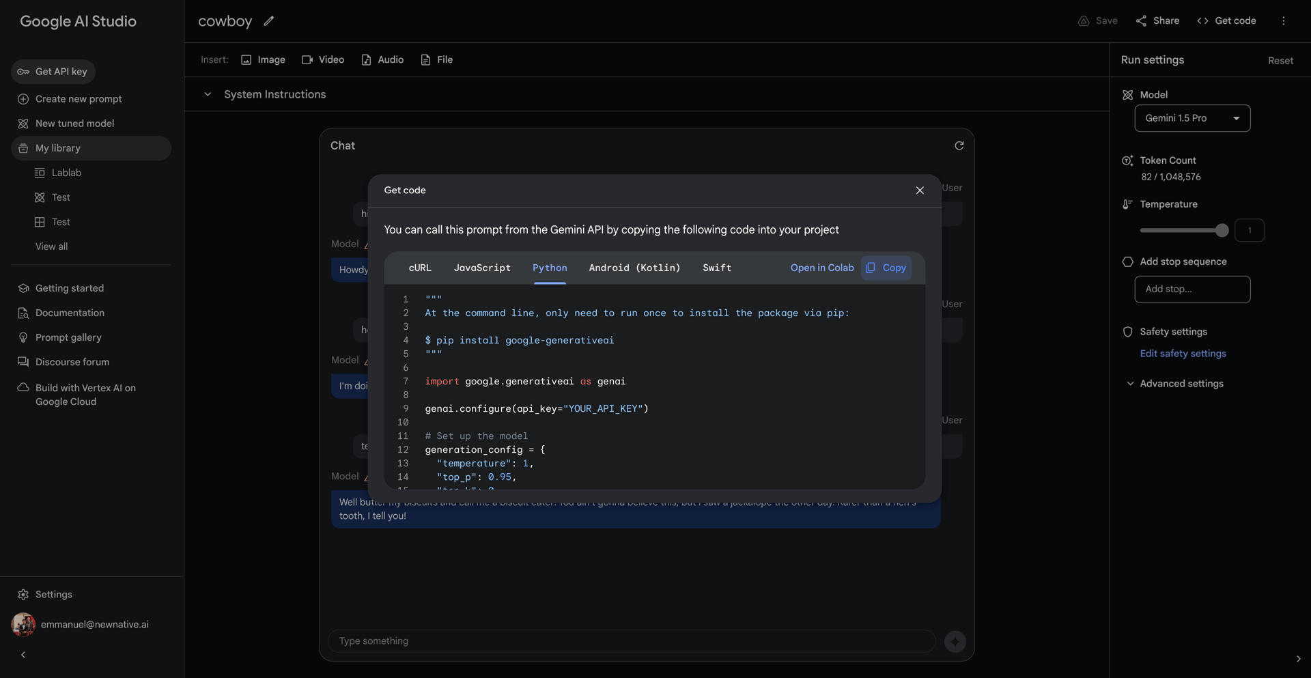Click the send sparkle button

click(955, 641)
